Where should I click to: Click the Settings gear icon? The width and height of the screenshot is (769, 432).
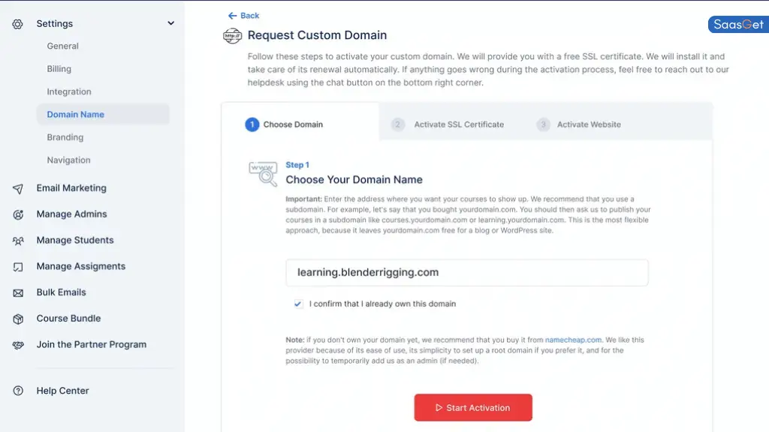coord(18,24)
